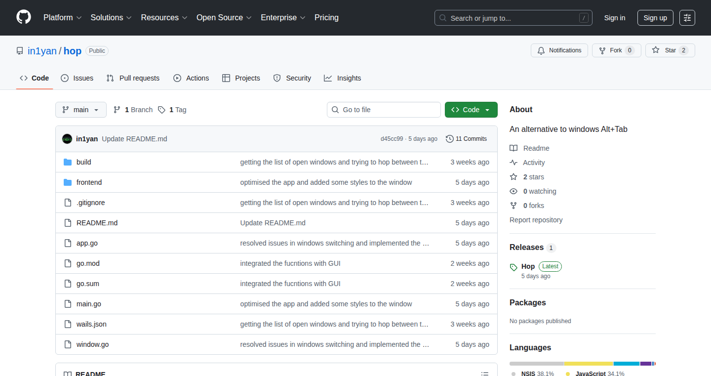The height and width of the screenshot is (376, 711).
Task: Click the window.go file icon
Action: pyautogui.click(x=68, y=344)
